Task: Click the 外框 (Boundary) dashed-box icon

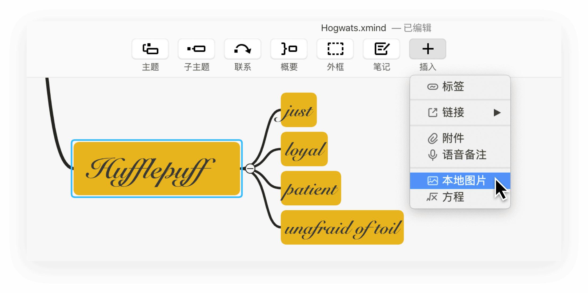Action: (x=335, y=49)
